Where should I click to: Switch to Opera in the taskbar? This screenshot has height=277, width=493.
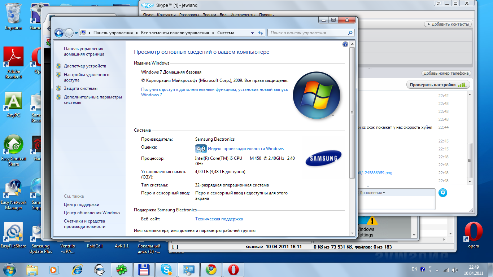pyautogui.click(x=234, y=269)
